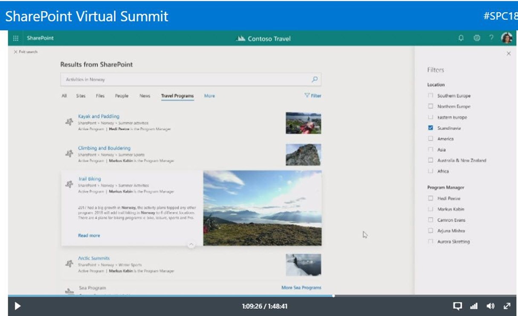Click the Sea Program boat icon
Image resolution: width=518 pixels, height=316 pixels.
(x=69, y=291)
